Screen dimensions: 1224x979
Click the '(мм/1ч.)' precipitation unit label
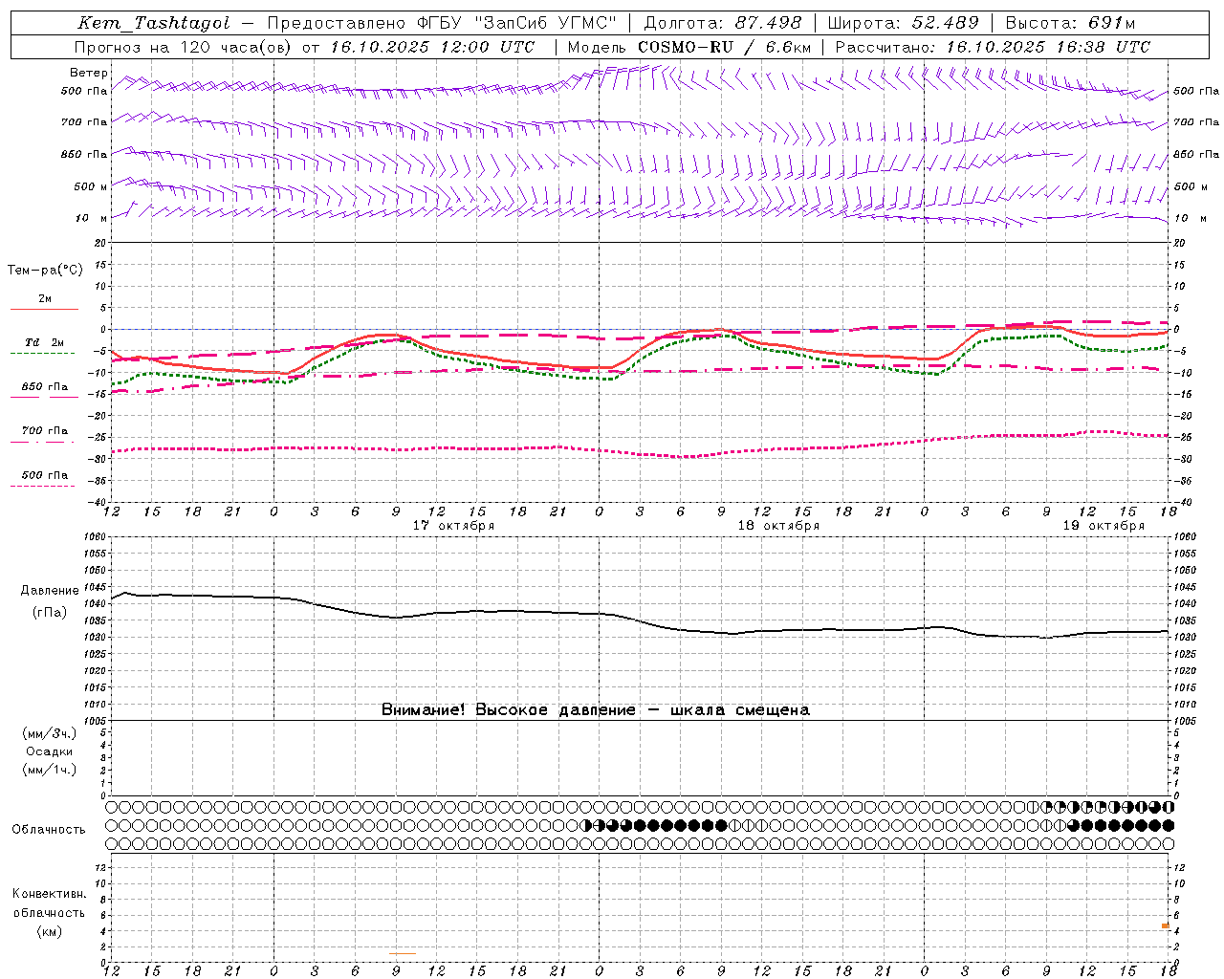click(x=49, y=770)
